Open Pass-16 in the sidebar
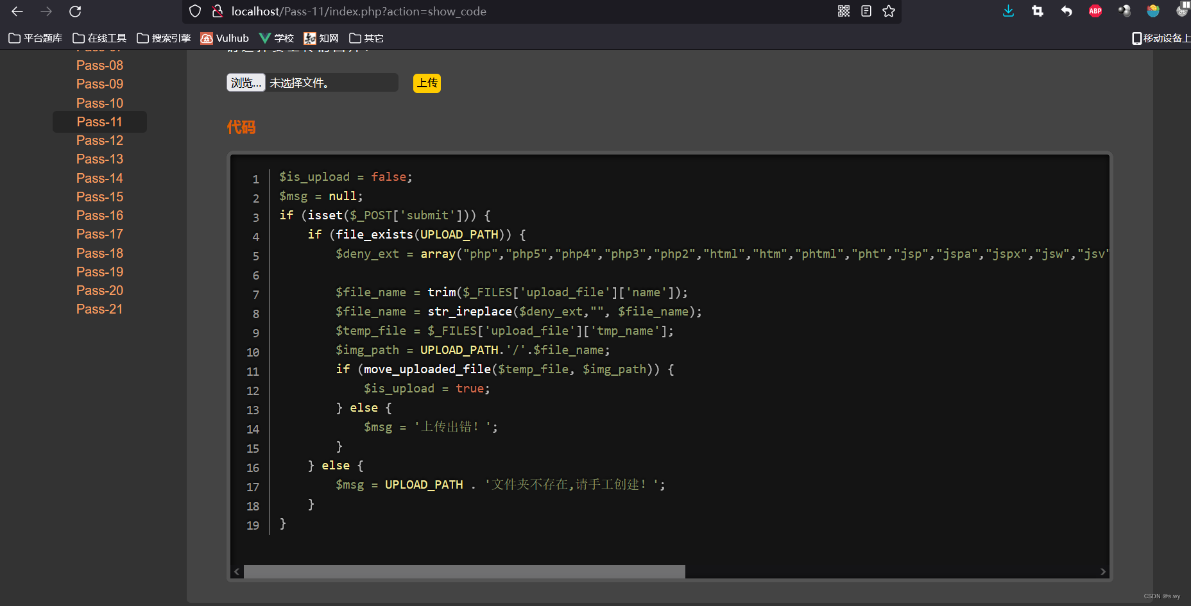Image resolution: width=1191 pixels, height=606 pixels. coord(99,215)
